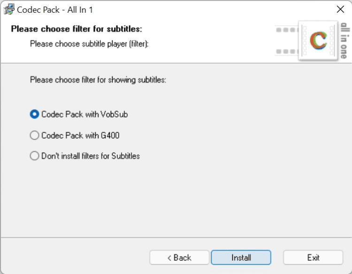
Task: Click the colorful C logo in header
Action: (x=319, y=41)
